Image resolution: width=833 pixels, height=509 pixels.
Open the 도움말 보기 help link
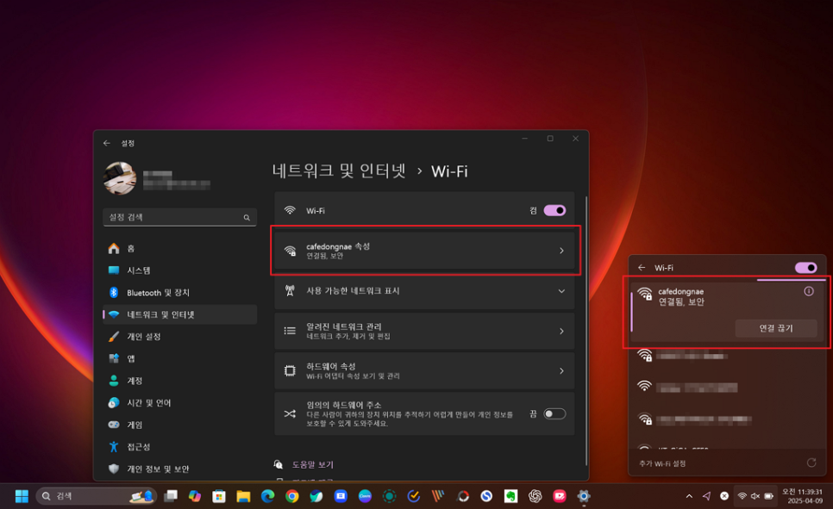pos(312,464)
